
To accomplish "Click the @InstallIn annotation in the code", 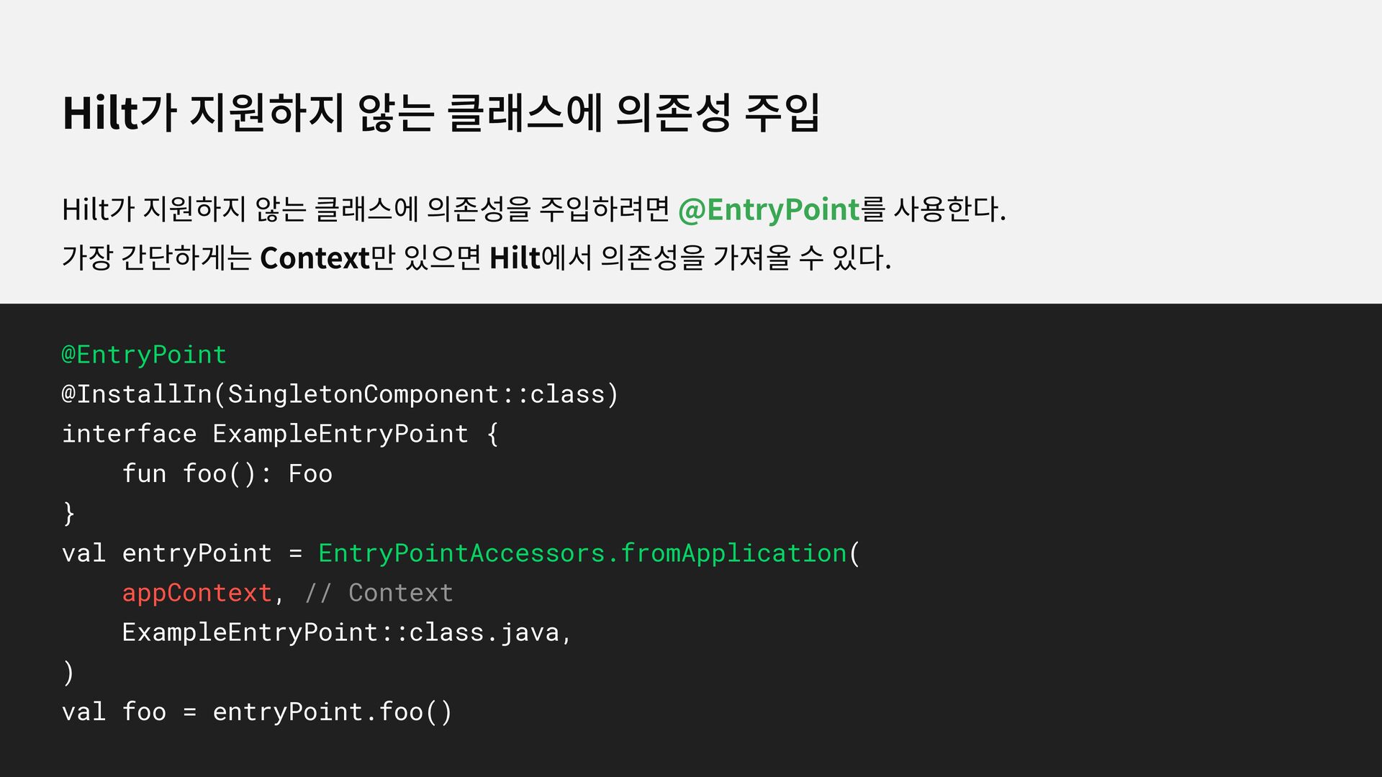I will [x=137, y=394].
